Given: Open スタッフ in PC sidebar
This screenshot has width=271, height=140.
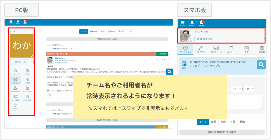Looking at the screenshot, I should [x=15, y=106].
